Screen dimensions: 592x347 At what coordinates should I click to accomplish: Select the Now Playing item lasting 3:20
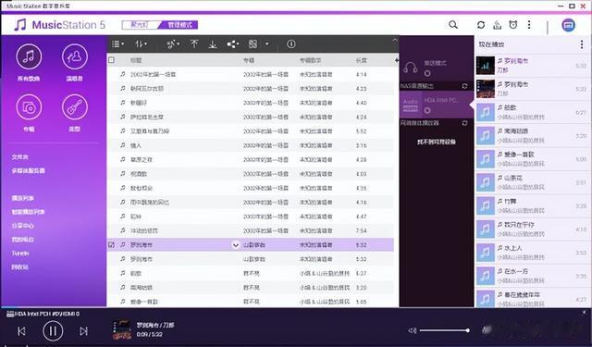(533, 135)
